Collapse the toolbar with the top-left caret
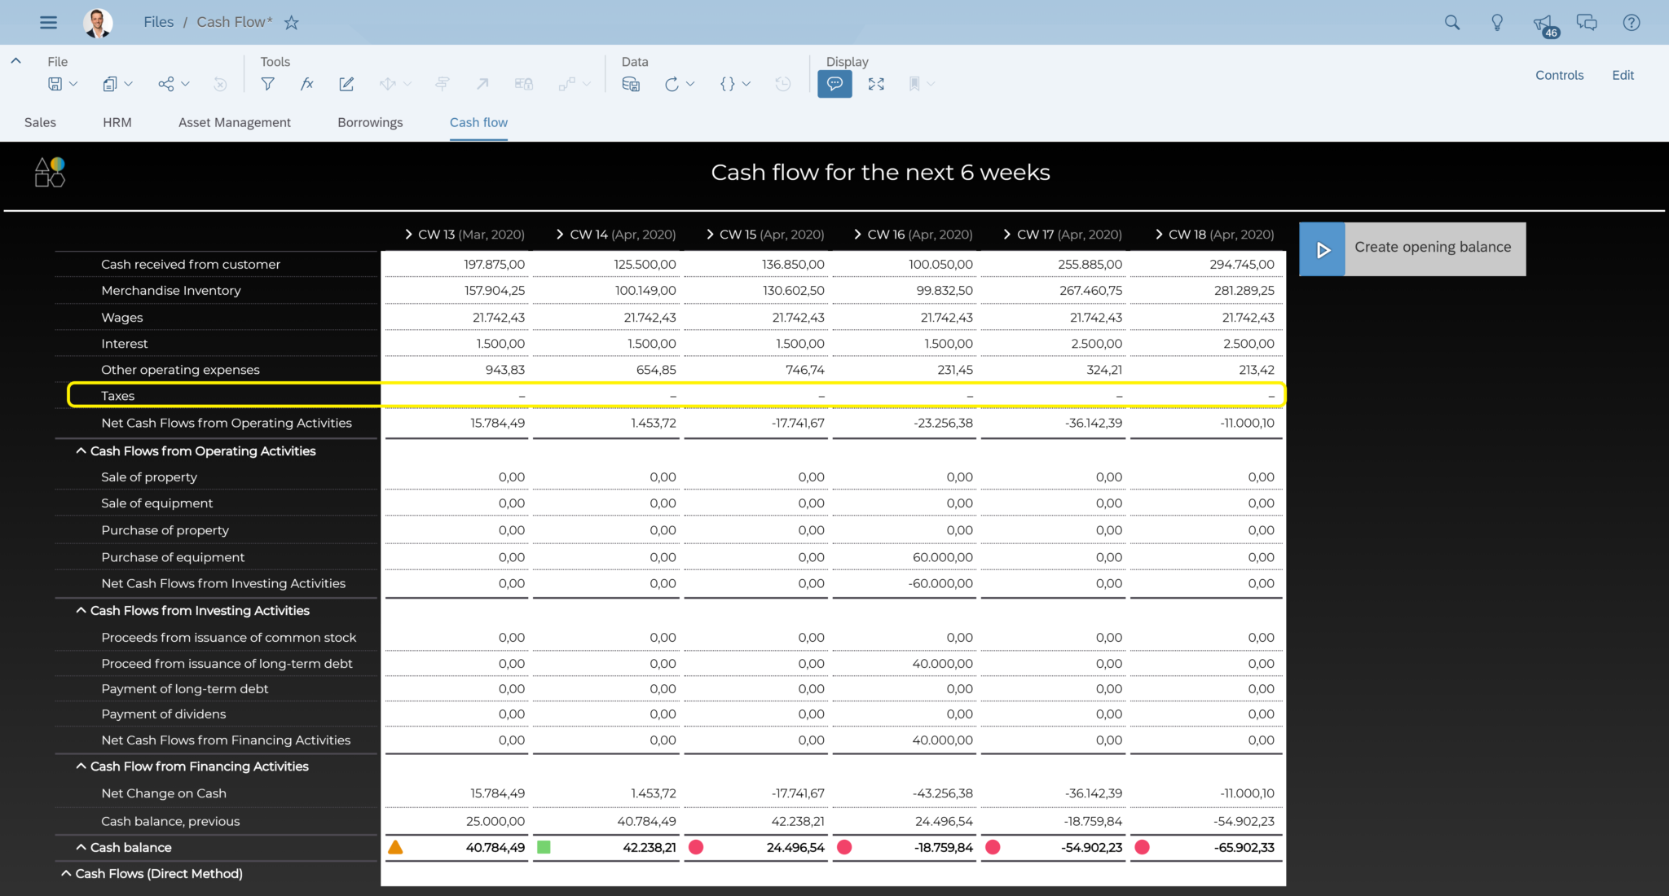This screenshot has height=896, width=1669. pos(15,61)
